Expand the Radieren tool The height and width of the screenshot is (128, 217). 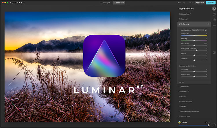click(183, 19)
